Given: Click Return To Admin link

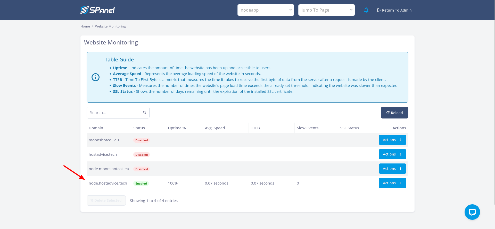Looking at the screenshot, I should pos(394,10).
